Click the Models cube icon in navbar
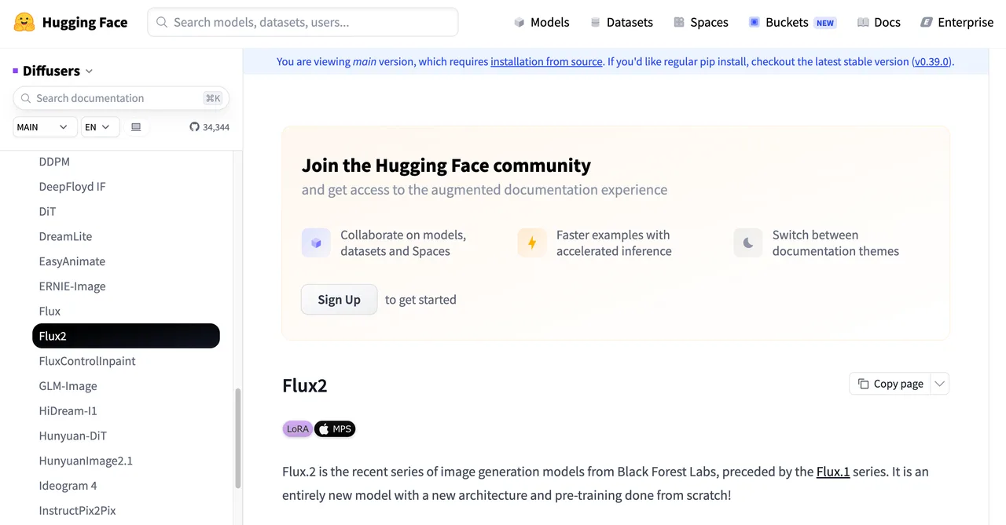 520,22
